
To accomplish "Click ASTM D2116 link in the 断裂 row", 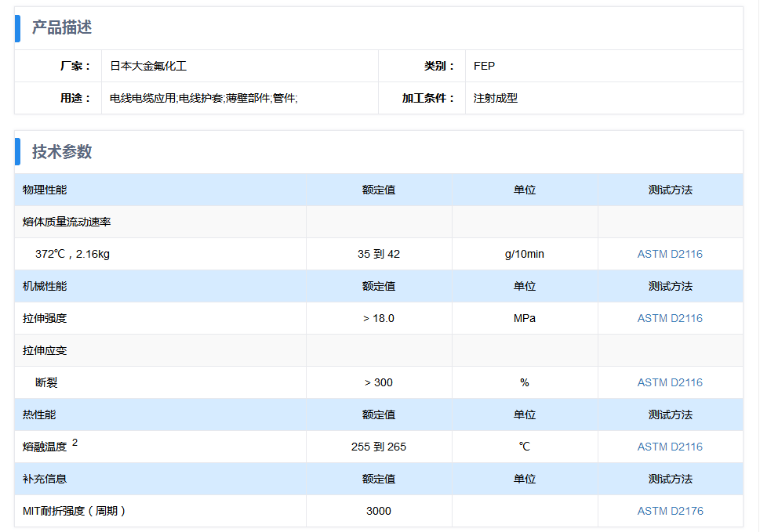I will (x=670, y=382).
